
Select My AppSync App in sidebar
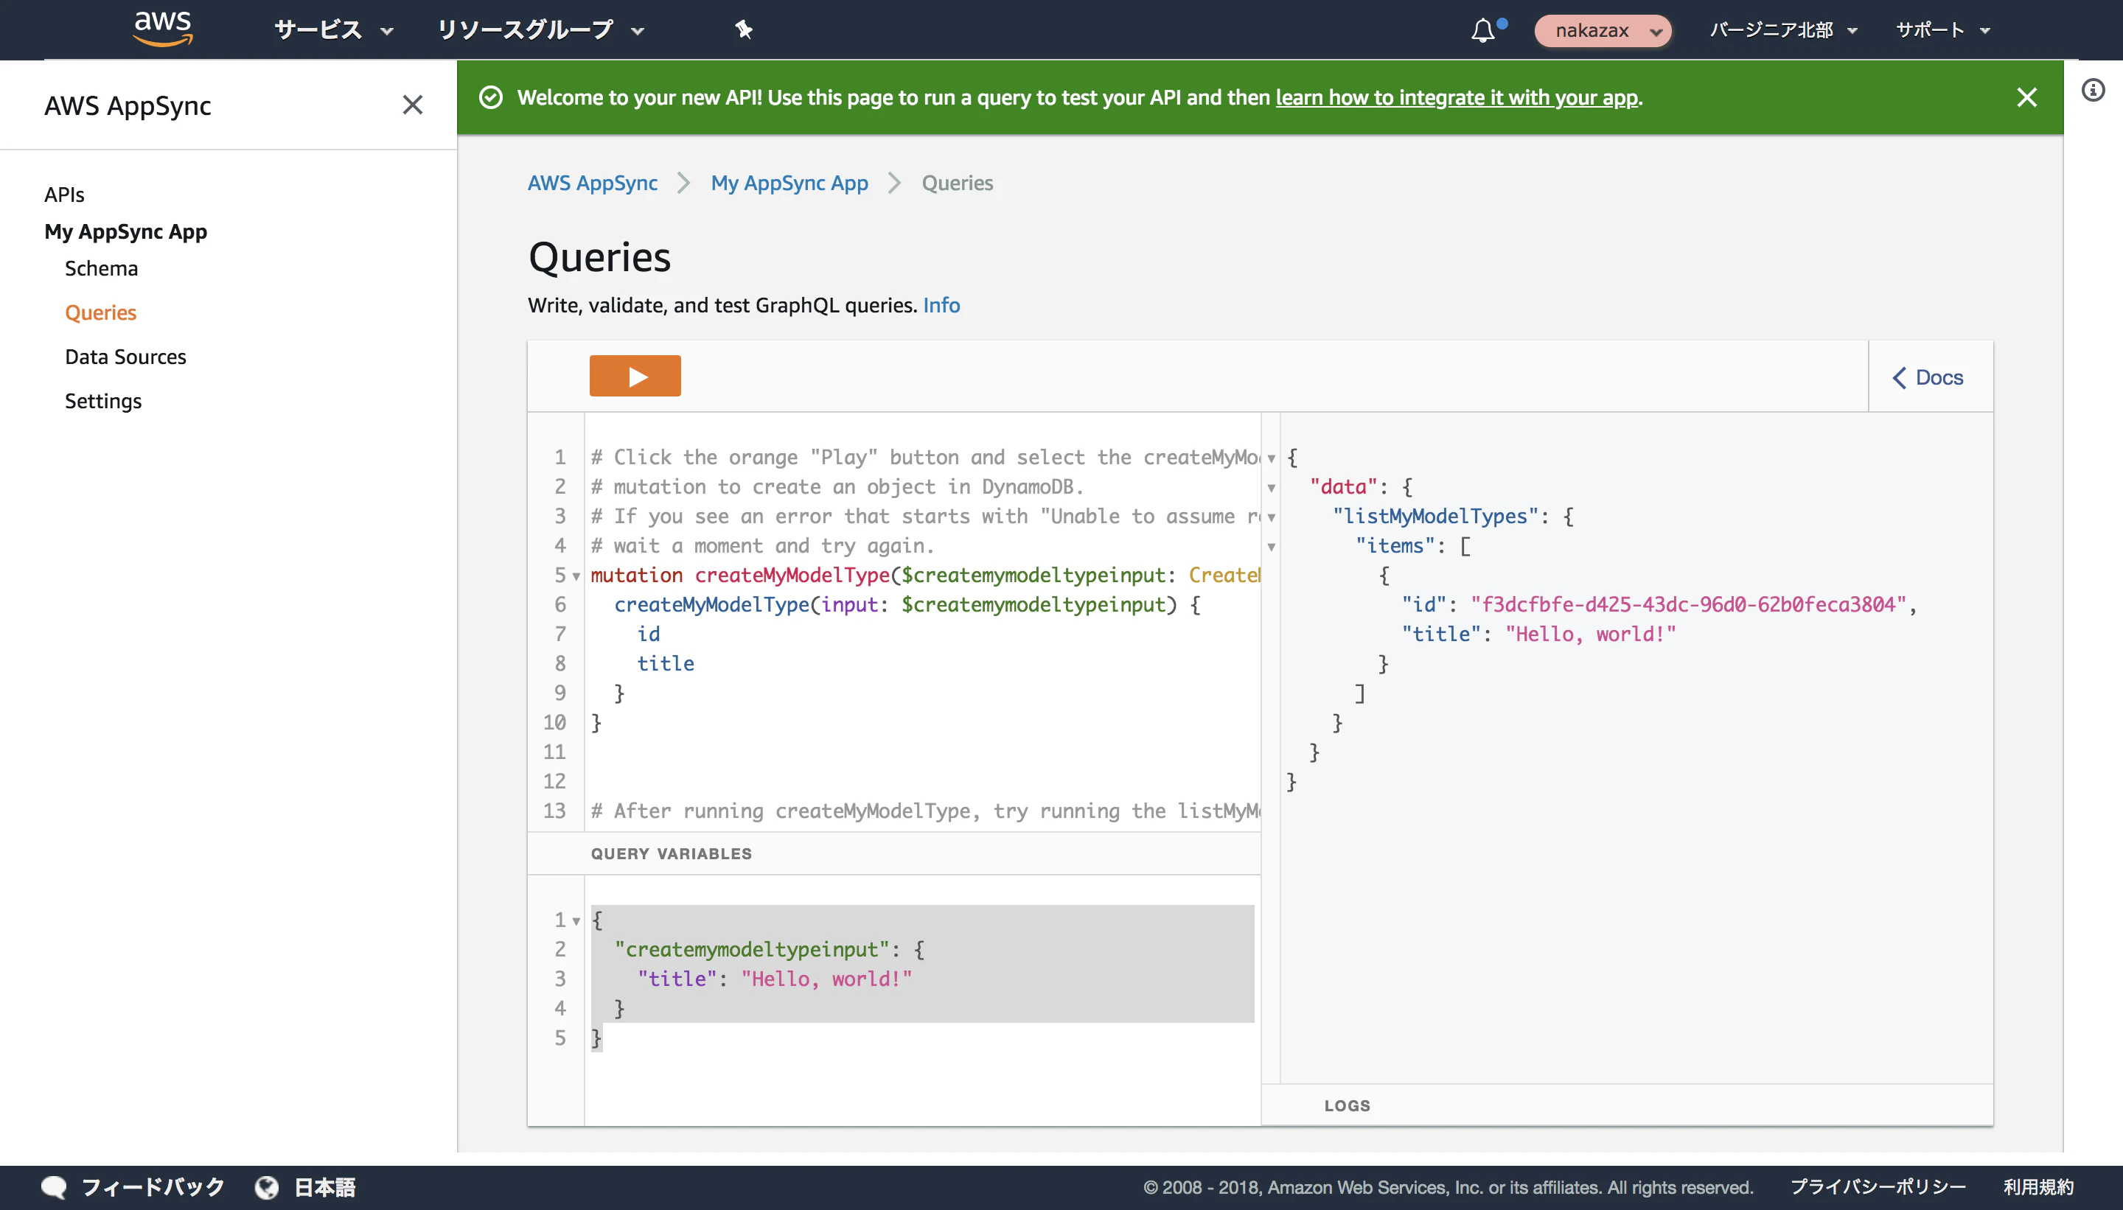click(125, 231)
